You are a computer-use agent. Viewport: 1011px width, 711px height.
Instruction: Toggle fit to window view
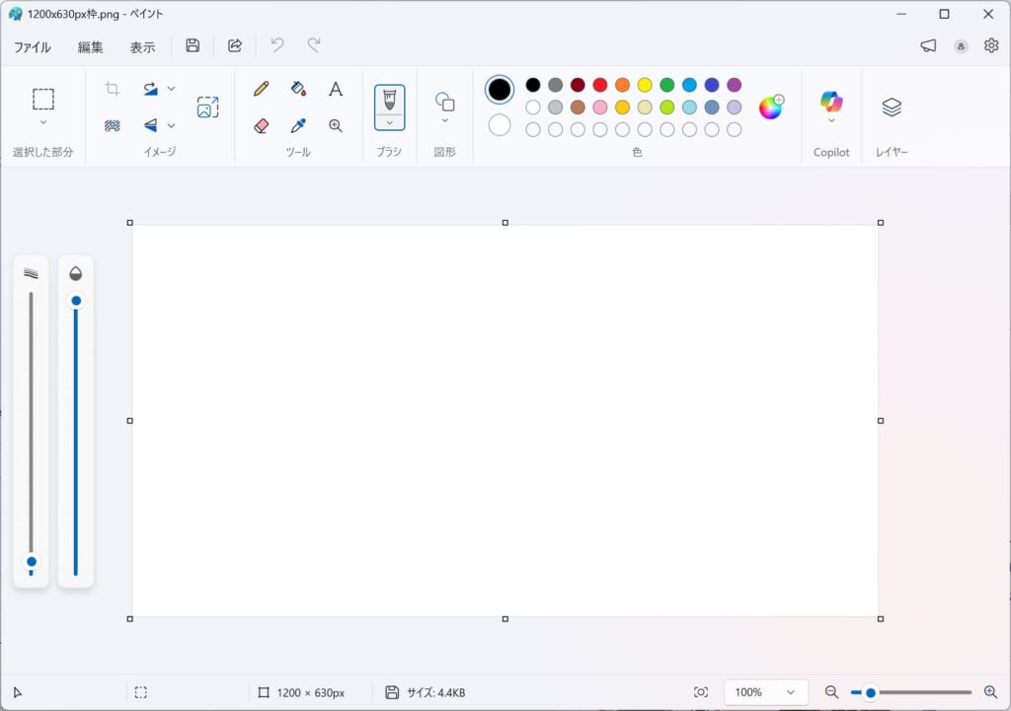coord(701,692)
